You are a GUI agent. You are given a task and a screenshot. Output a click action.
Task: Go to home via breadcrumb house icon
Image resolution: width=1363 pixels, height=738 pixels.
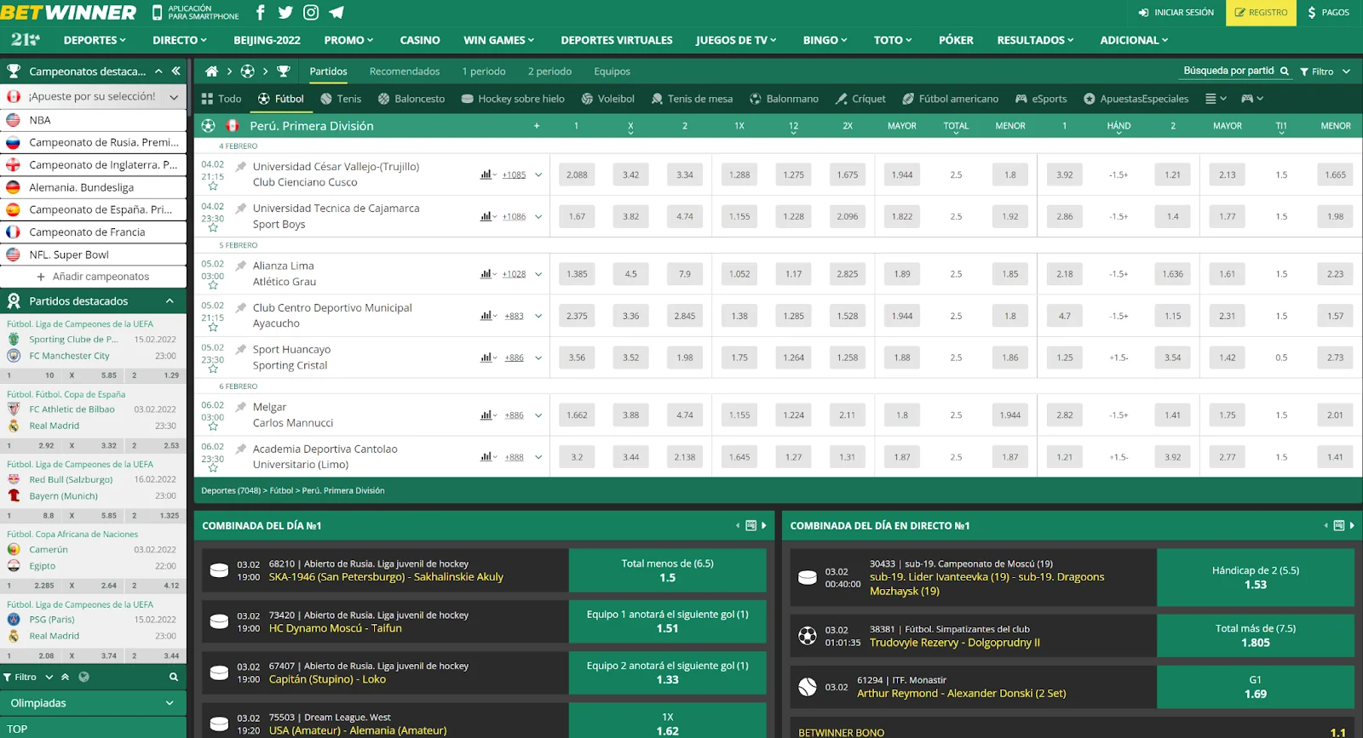(211, 72)
